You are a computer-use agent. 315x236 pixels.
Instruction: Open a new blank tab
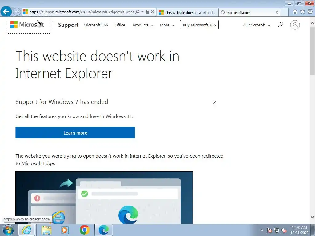(x=284, y=12)
